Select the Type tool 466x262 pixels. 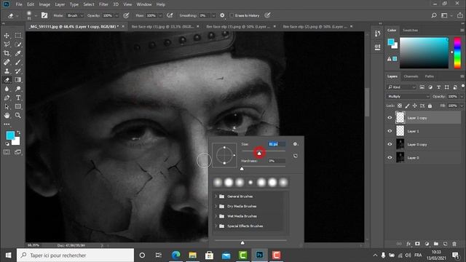coord(17,98)
